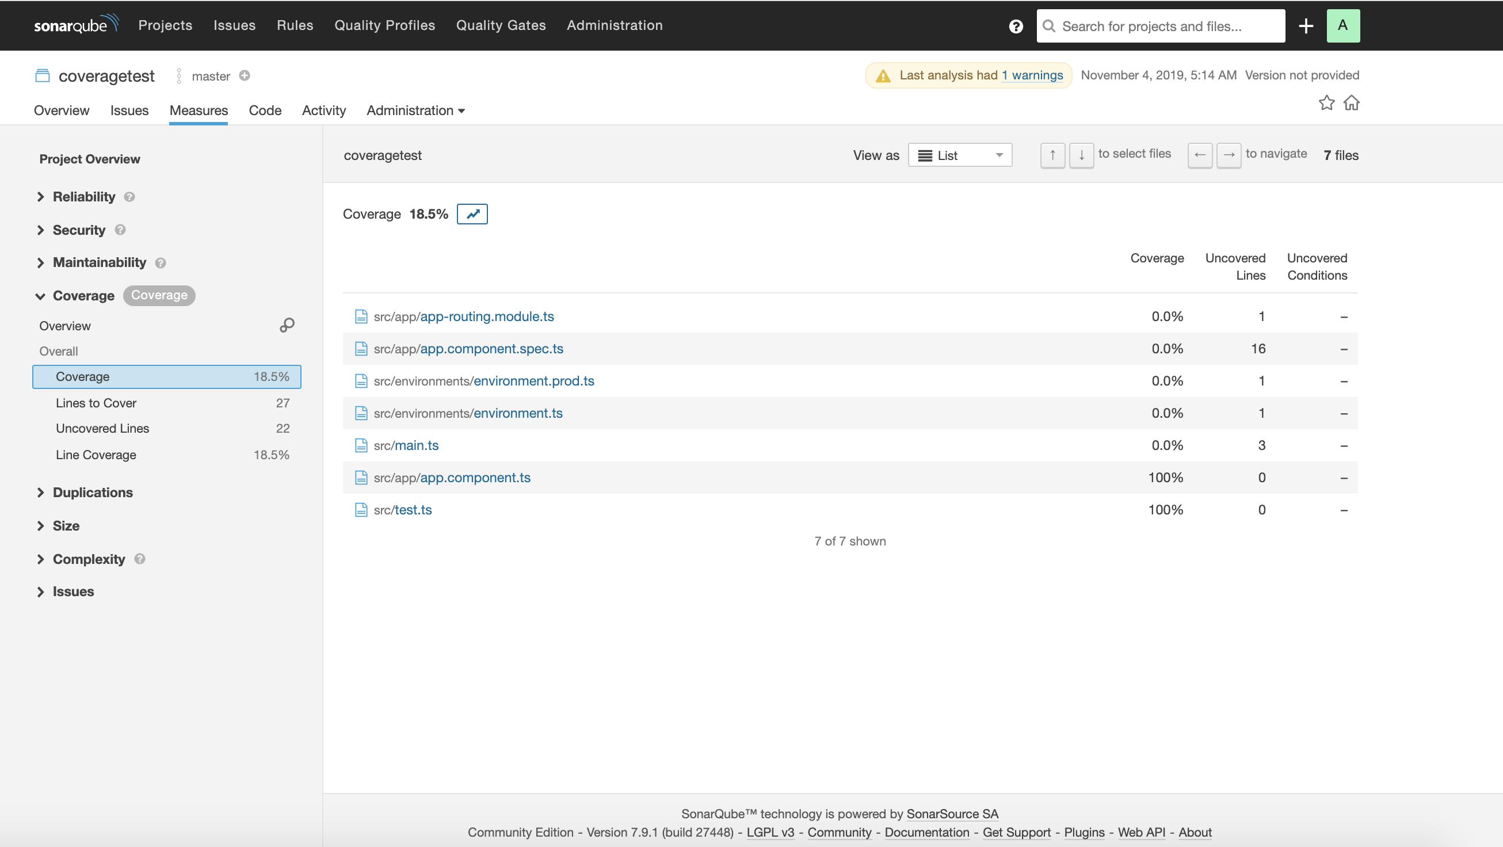Open the View as List dropdown

point(960,155)
